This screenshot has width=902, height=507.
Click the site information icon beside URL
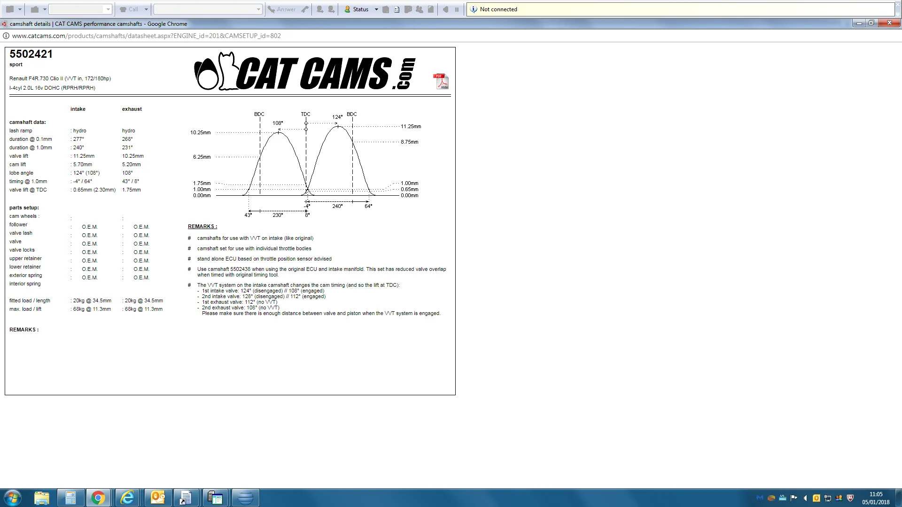(x=6, y=36)
